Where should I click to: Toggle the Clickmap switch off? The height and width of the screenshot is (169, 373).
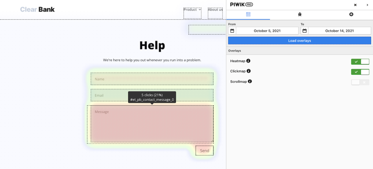360,72
